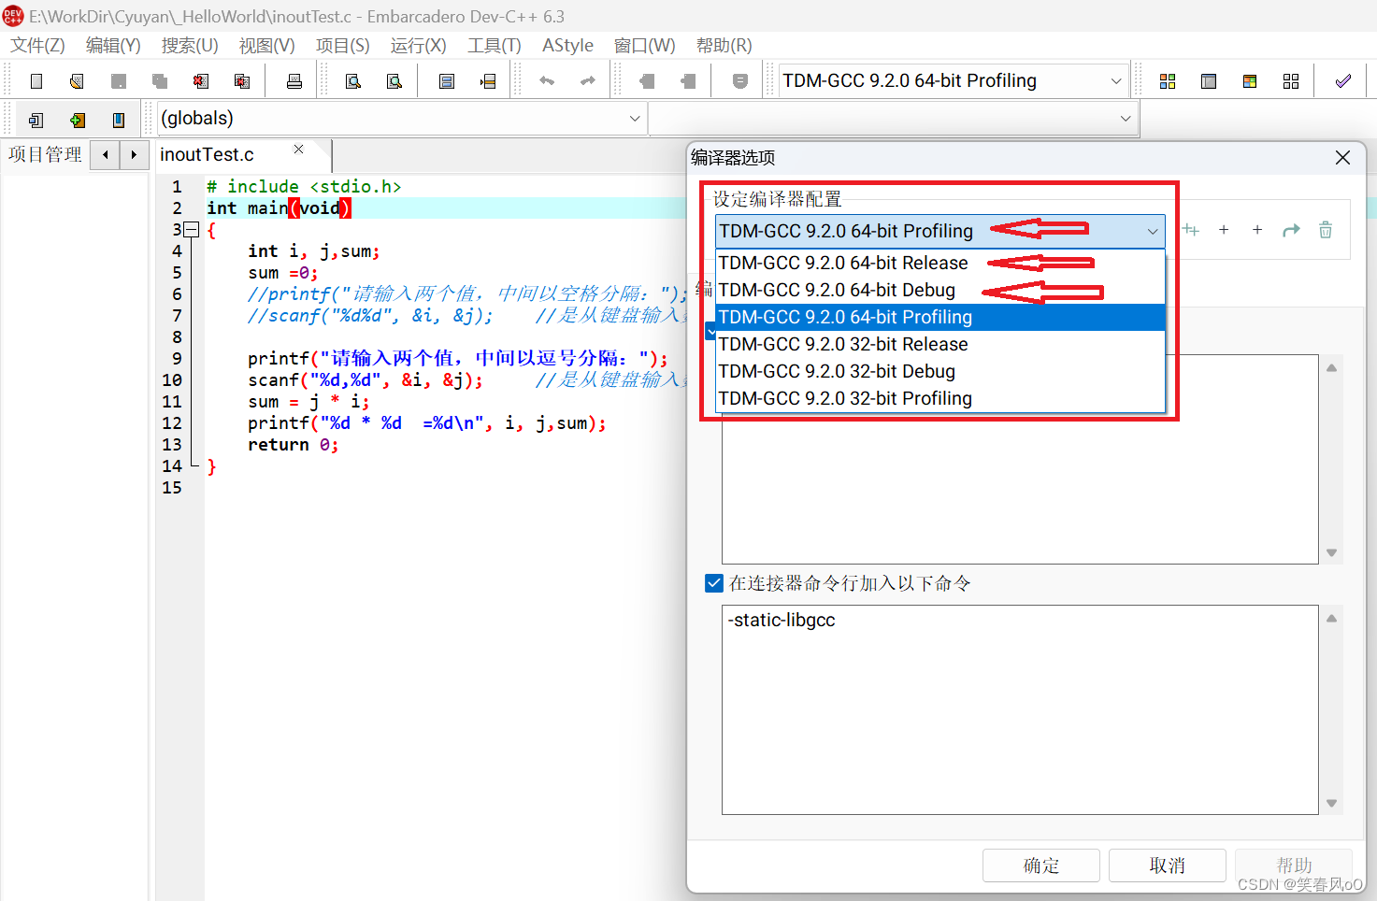Click the Replace toolbar icon with green magnifier
Screen dimensions: 1377x901
coord(394,81)
